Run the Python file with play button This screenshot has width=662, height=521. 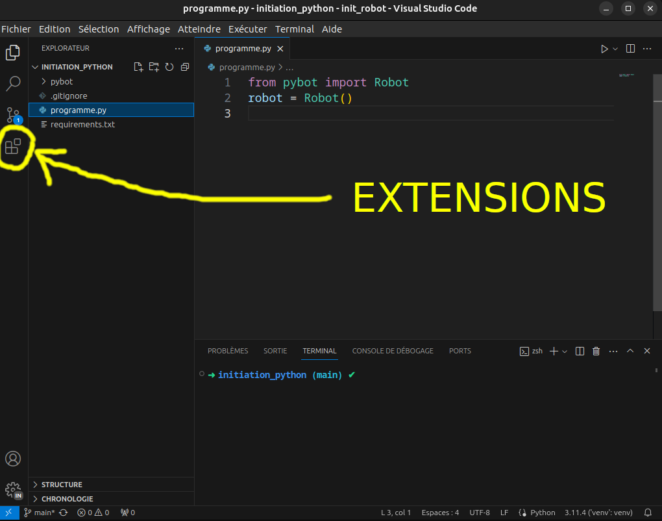(604, 49)
